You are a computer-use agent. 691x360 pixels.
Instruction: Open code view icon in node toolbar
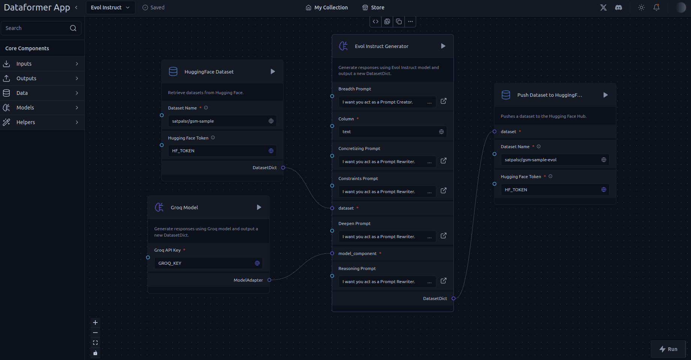[x=376, y=22]
